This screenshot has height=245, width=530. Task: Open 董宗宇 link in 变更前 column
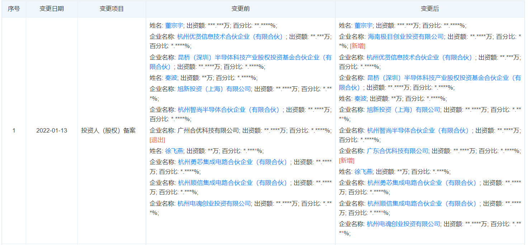click(x=174, y=25)
